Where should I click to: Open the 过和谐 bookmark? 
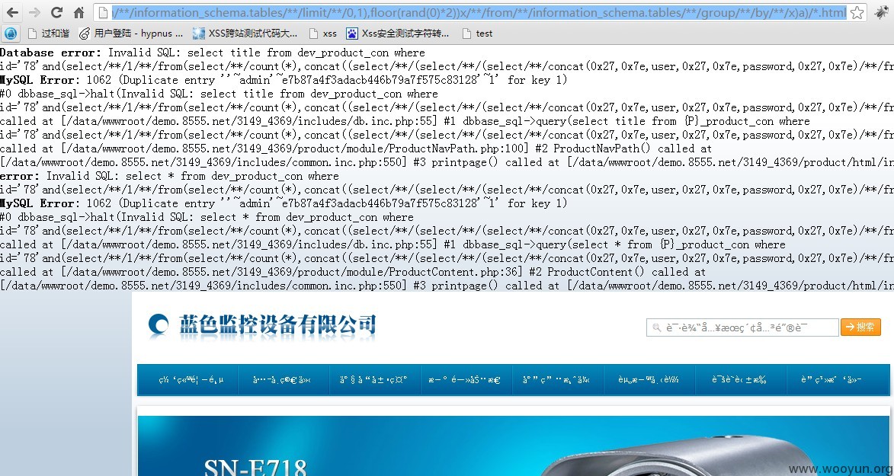49,34
